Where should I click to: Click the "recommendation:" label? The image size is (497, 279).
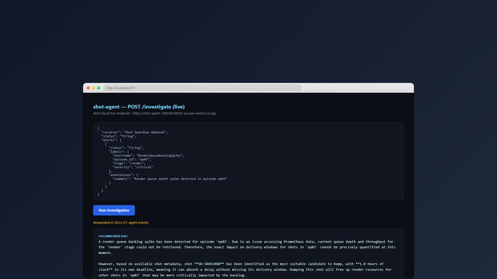[113, 236]
